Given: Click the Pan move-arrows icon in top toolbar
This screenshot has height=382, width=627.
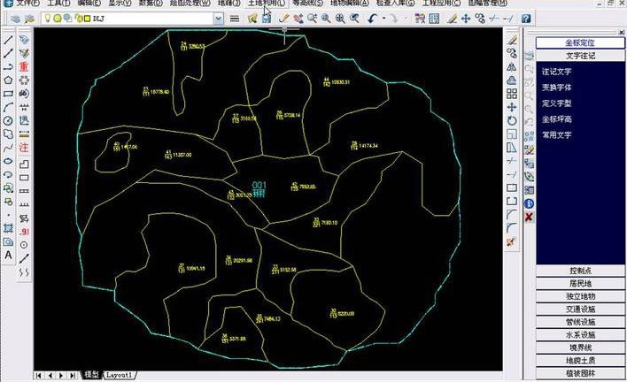Looking at the screenshot, I should pos(466,19).
